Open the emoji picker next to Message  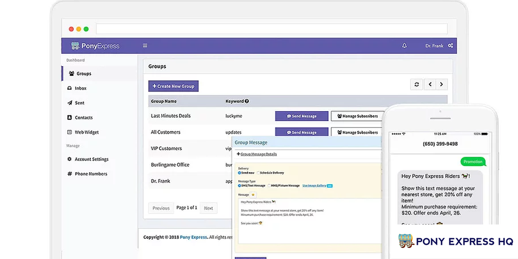point(253,195)
